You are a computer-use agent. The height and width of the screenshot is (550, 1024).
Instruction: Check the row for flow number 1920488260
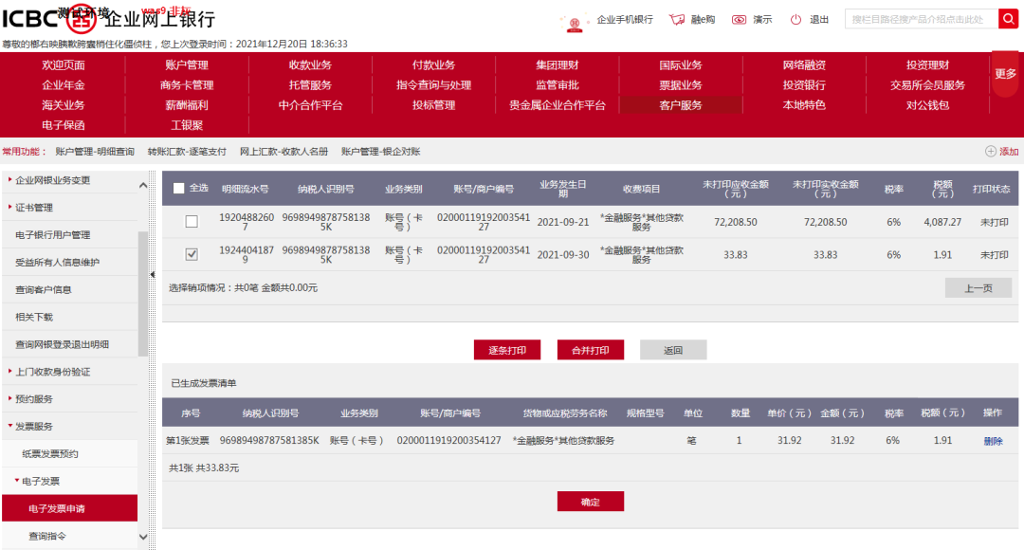click(x=192, y=221)
